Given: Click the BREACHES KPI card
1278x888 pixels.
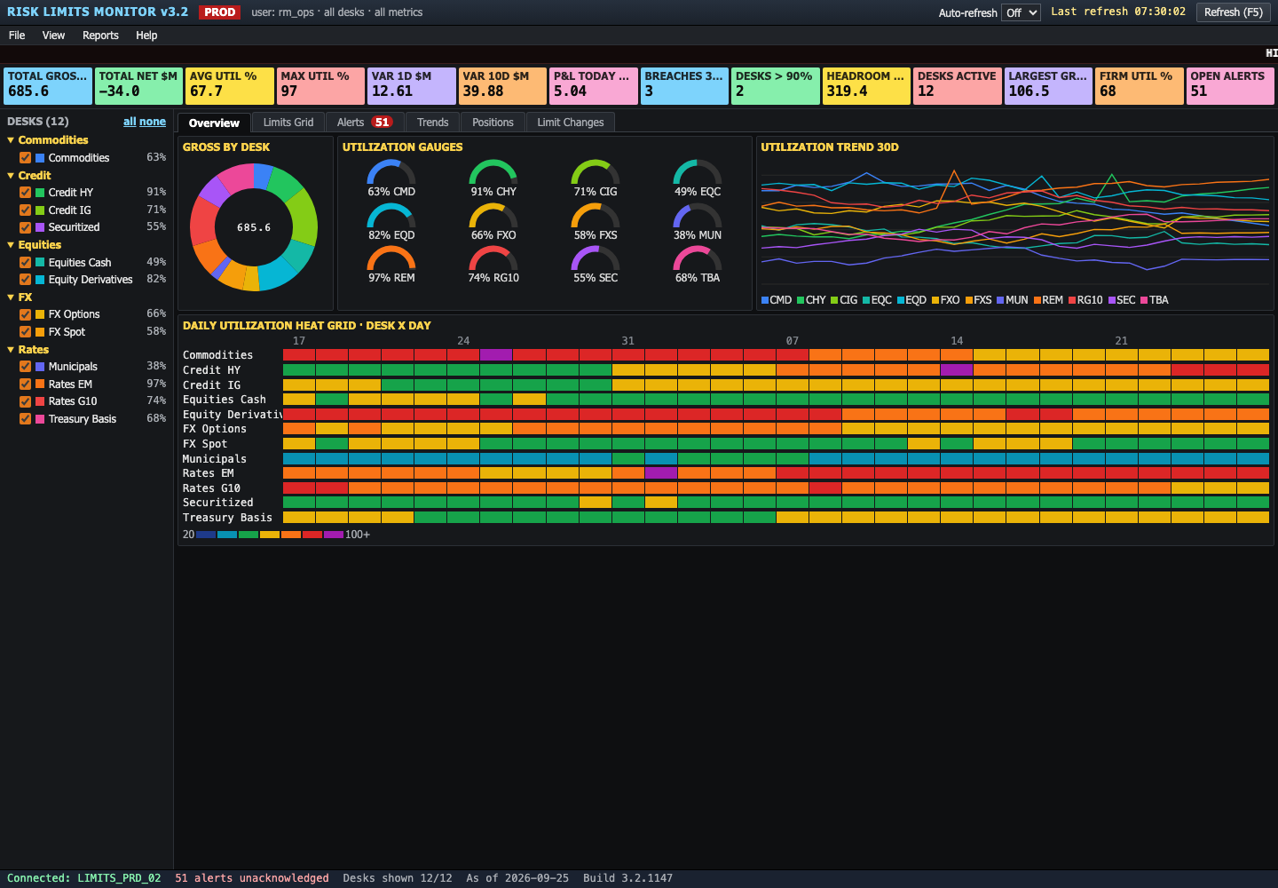Looking at the screenshot, I should (x=684, y=86).
